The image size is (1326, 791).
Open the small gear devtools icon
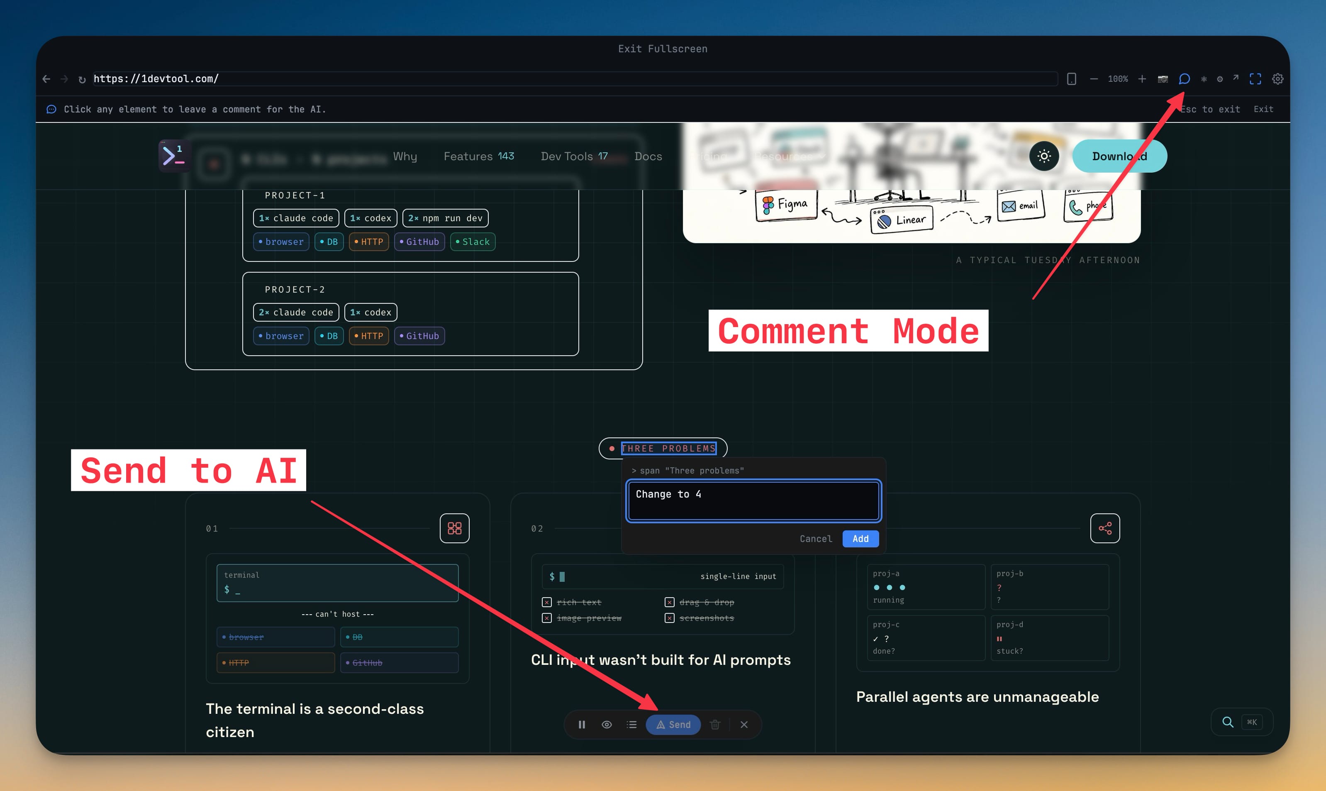click(1219, 79)
